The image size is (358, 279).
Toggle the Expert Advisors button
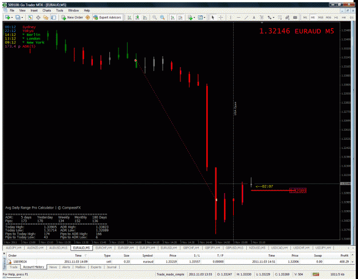pyautogui.click(x=107, y=17)
